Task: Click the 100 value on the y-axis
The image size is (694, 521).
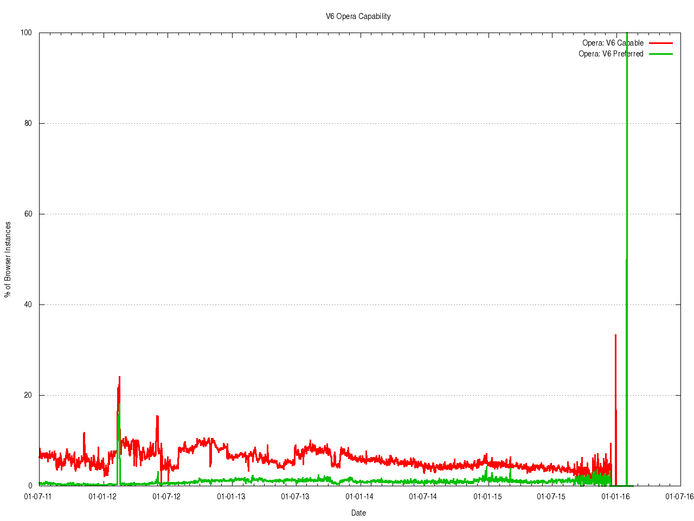Action: [26, 33]
